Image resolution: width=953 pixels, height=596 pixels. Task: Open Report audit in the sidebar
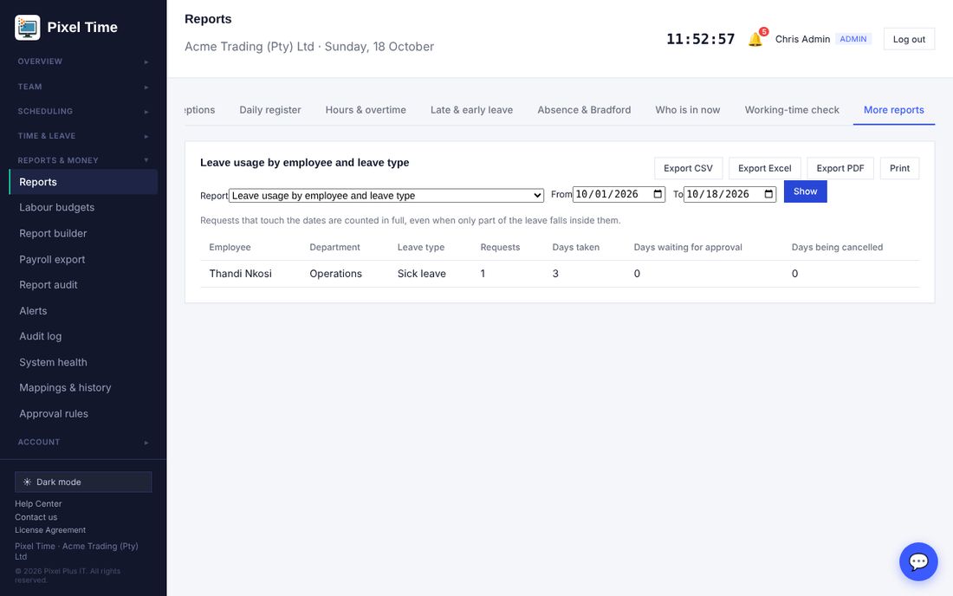(83, 285)
